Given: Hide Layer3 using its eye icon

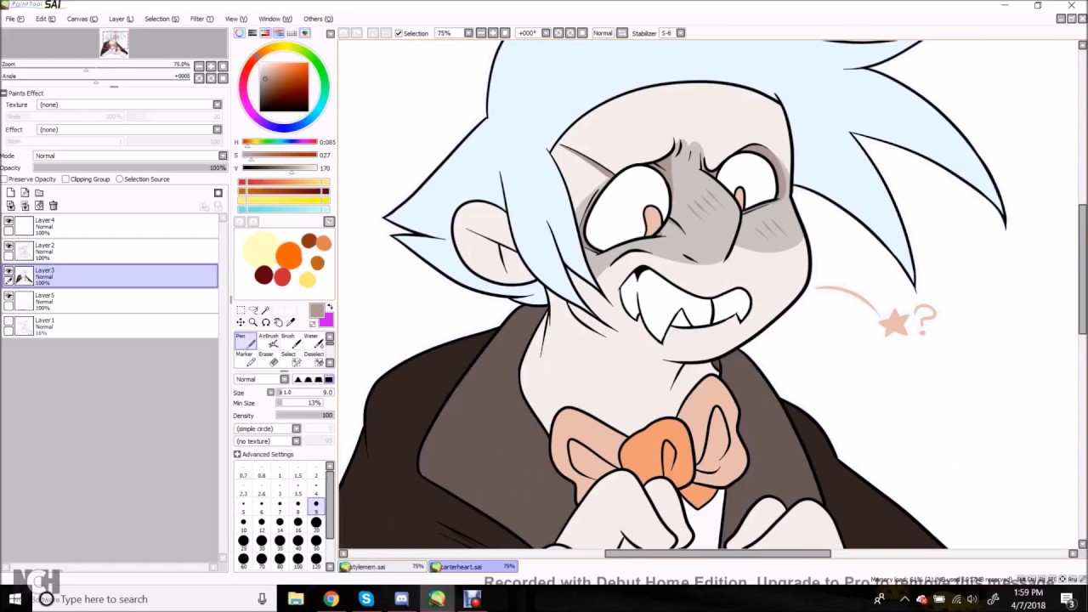Looking at the screenshot, I should (8, 271).
